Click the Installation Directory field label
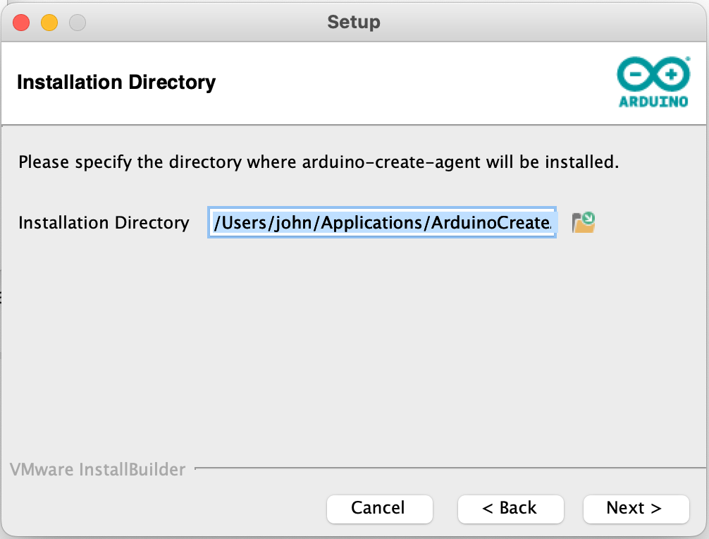 pyautogui.click(x=104, y=223)
